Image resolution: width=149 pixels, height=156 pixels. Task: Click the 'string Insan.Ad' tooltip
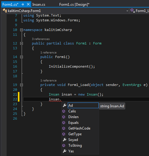click(112, 106)
